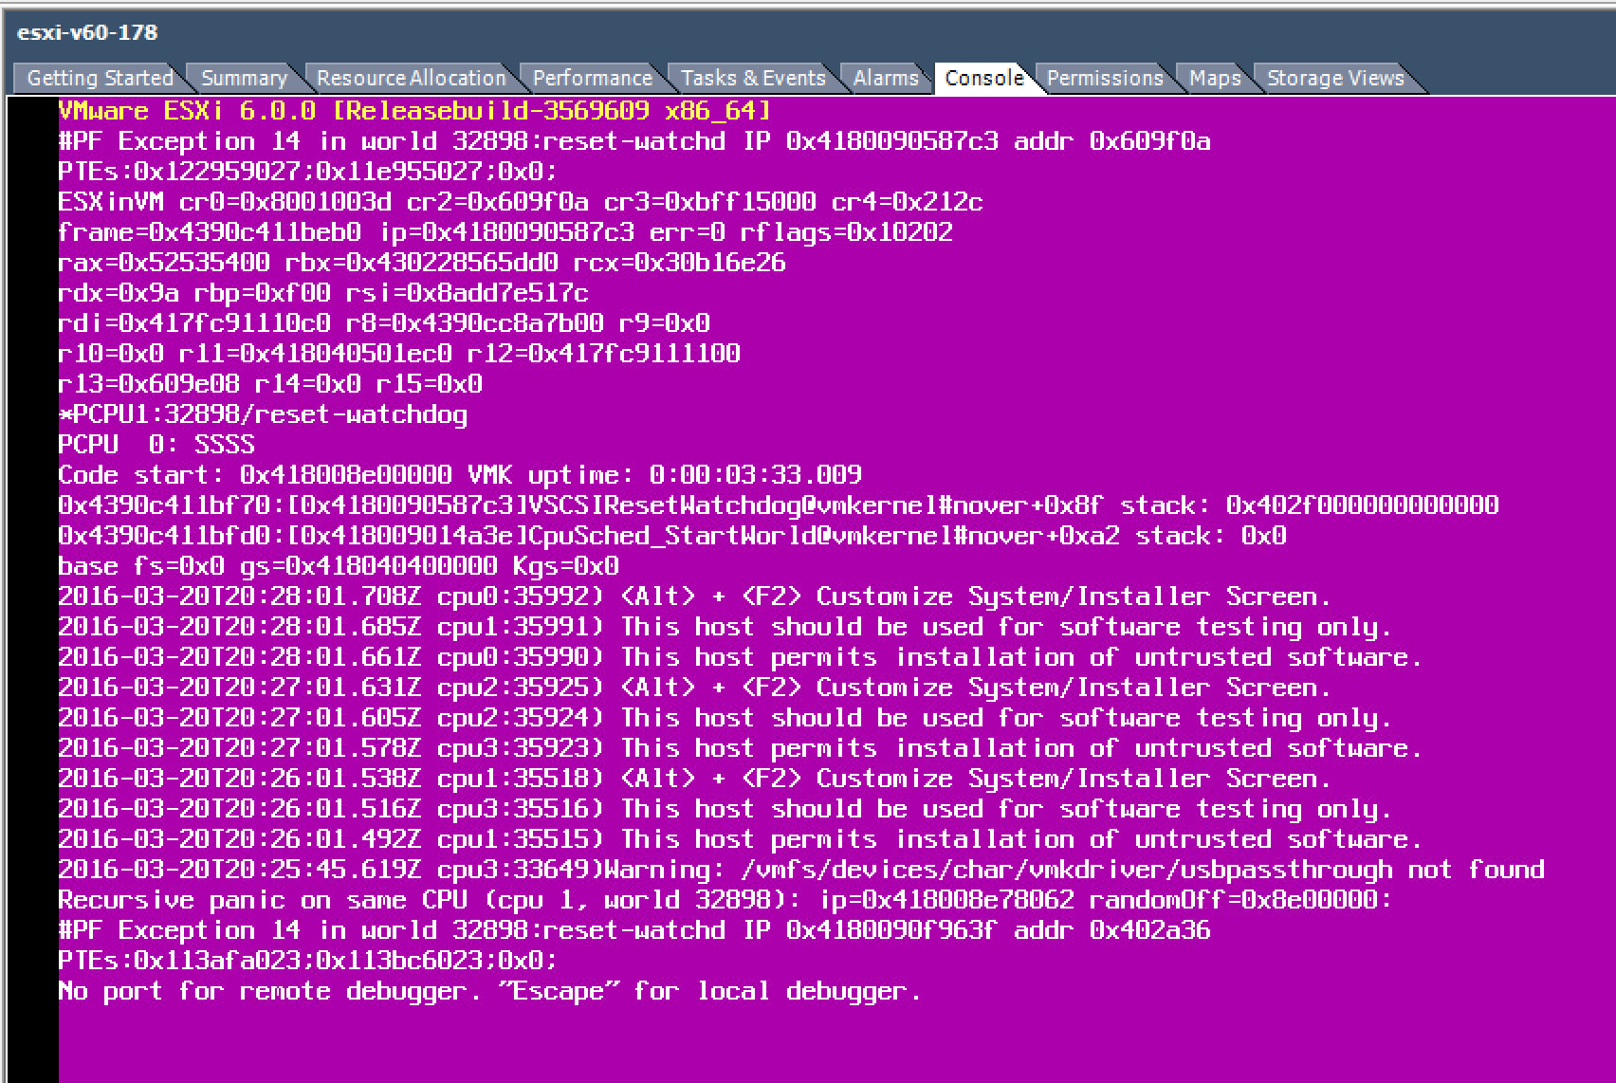Select the currently active Console tab
1616x1083 pixels.
984,78
